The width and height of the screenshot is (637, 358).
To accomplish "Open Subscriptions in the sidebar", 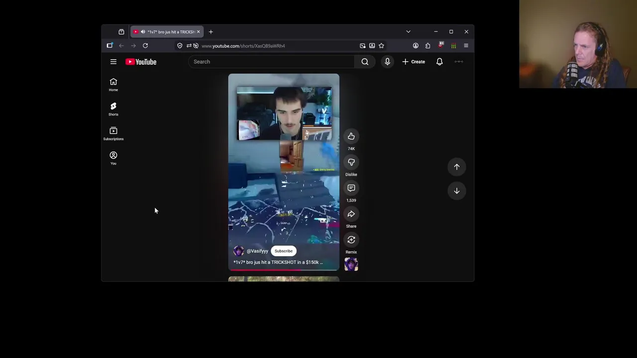I will 113,133.
